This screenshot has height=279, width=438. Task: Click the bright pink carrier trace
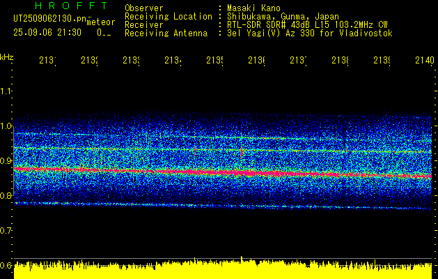(x=223, y=172)
